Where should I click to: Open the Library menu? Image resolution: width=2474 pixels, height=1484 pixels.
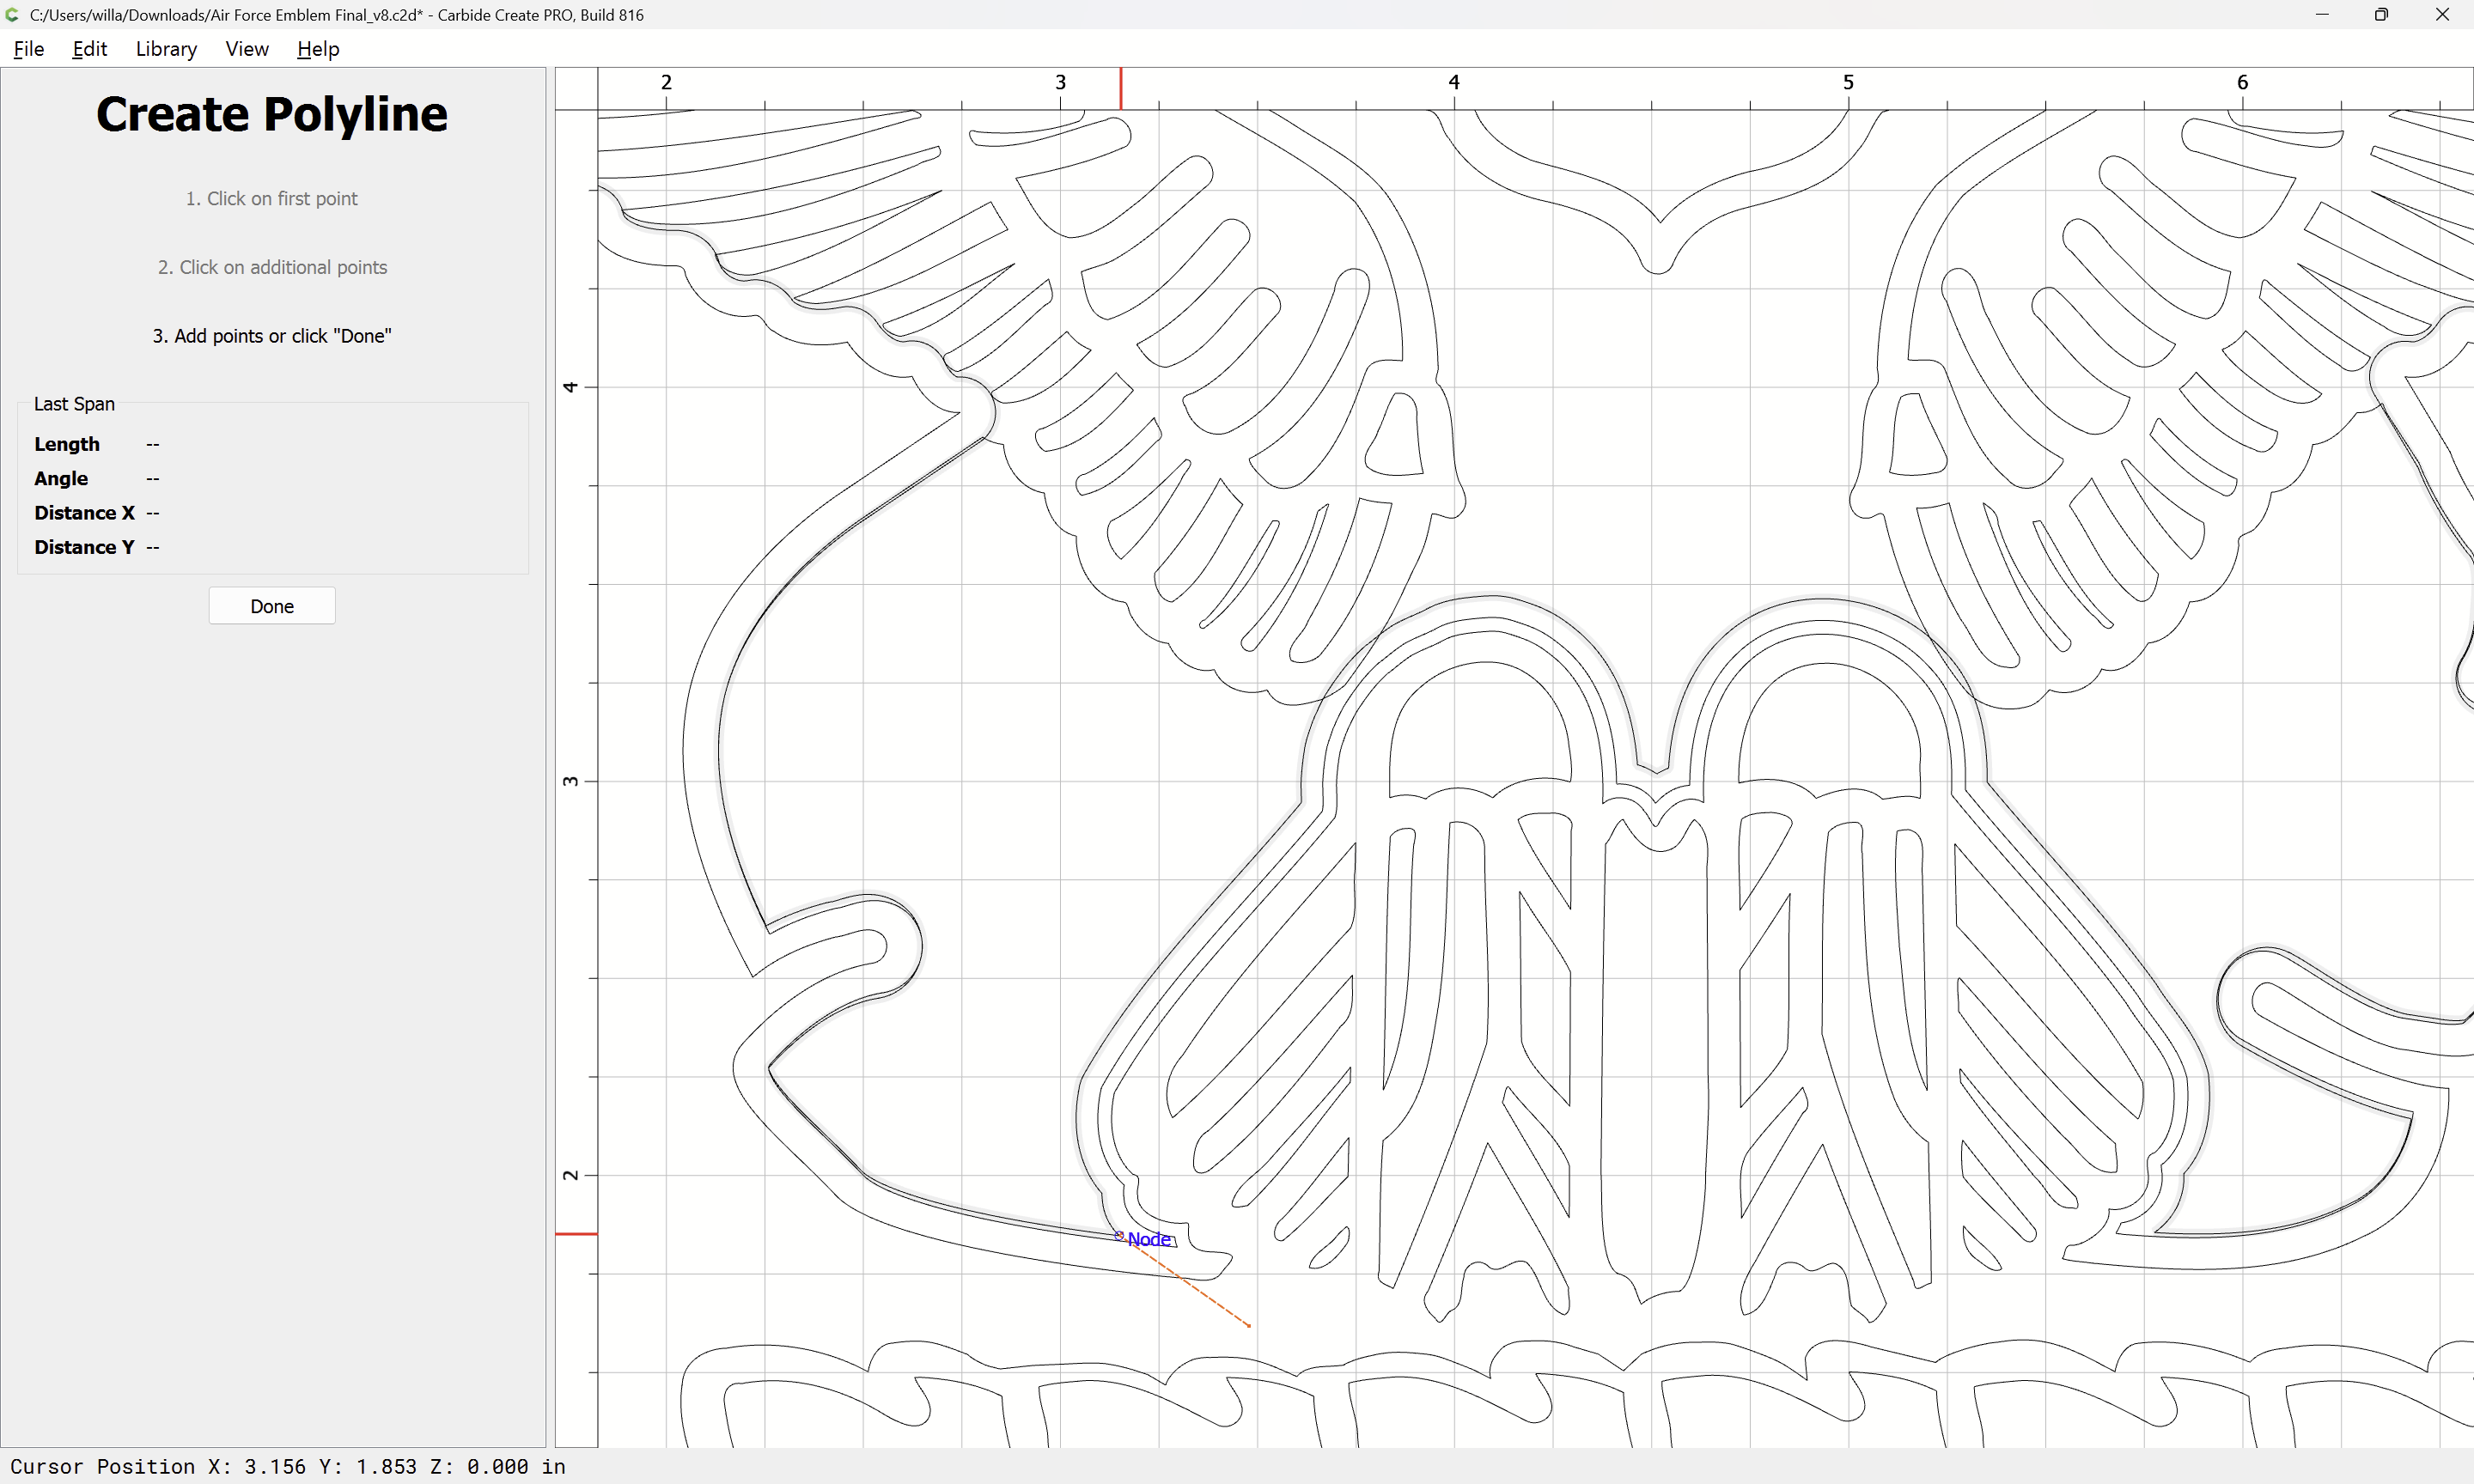[x=166, y=49]
